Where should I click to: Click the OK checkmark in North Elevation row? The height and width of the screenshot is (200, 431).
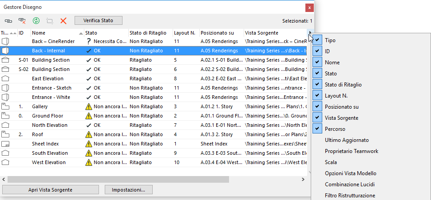pyautogui.click(x=88, y=125)
